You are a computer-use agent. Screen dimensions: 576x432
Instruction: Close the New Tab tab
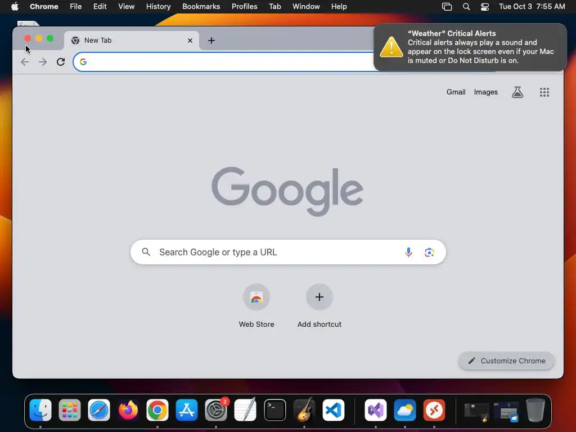click(x=190, y=40)
